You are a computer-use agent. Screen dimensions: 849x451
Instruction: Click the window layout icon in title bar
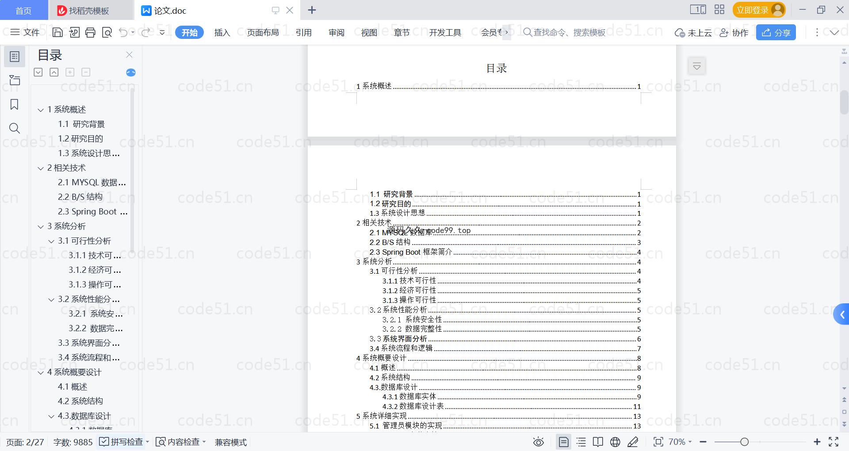698,9
